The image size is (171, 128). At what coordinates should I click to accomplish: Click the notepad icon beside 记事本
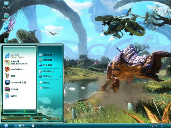pyautogui.click(x=7, y=96)
